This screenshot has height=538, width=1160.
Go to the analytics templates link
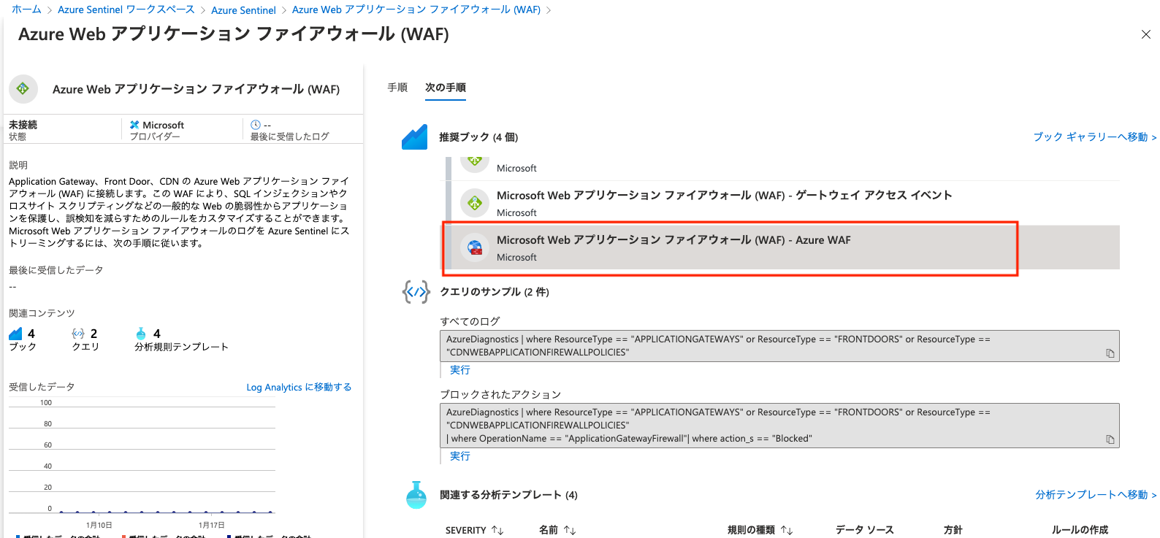pyautogui.click(x=1096, y=494)
